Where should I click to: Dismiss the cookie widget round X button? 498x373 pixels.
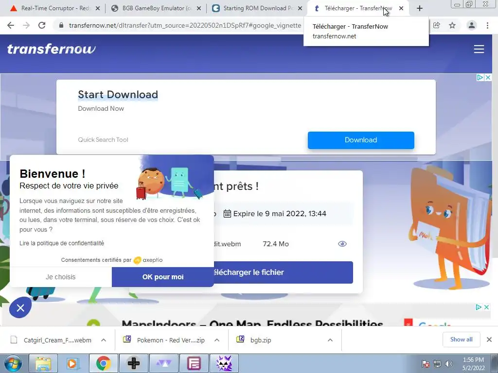pyautogui.click(x=20, y=307)
